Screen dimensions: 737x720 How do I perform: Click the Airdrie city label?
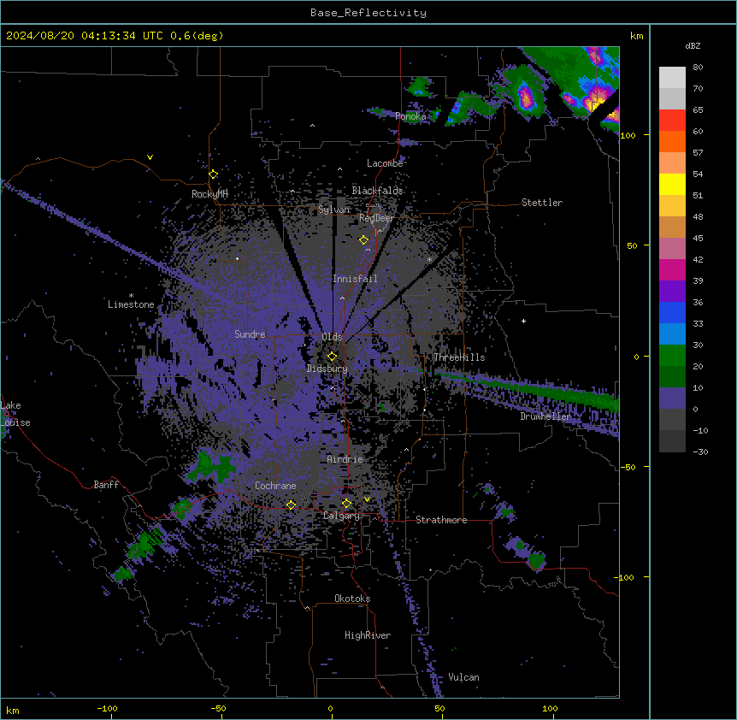pyautogui.click(x=345, y=459)
